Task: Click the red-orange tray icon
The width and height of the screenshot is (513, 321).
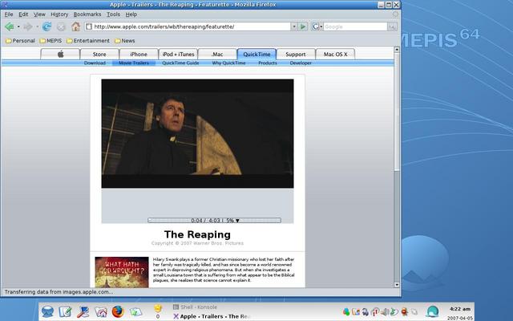Action: tap(404, 311)
